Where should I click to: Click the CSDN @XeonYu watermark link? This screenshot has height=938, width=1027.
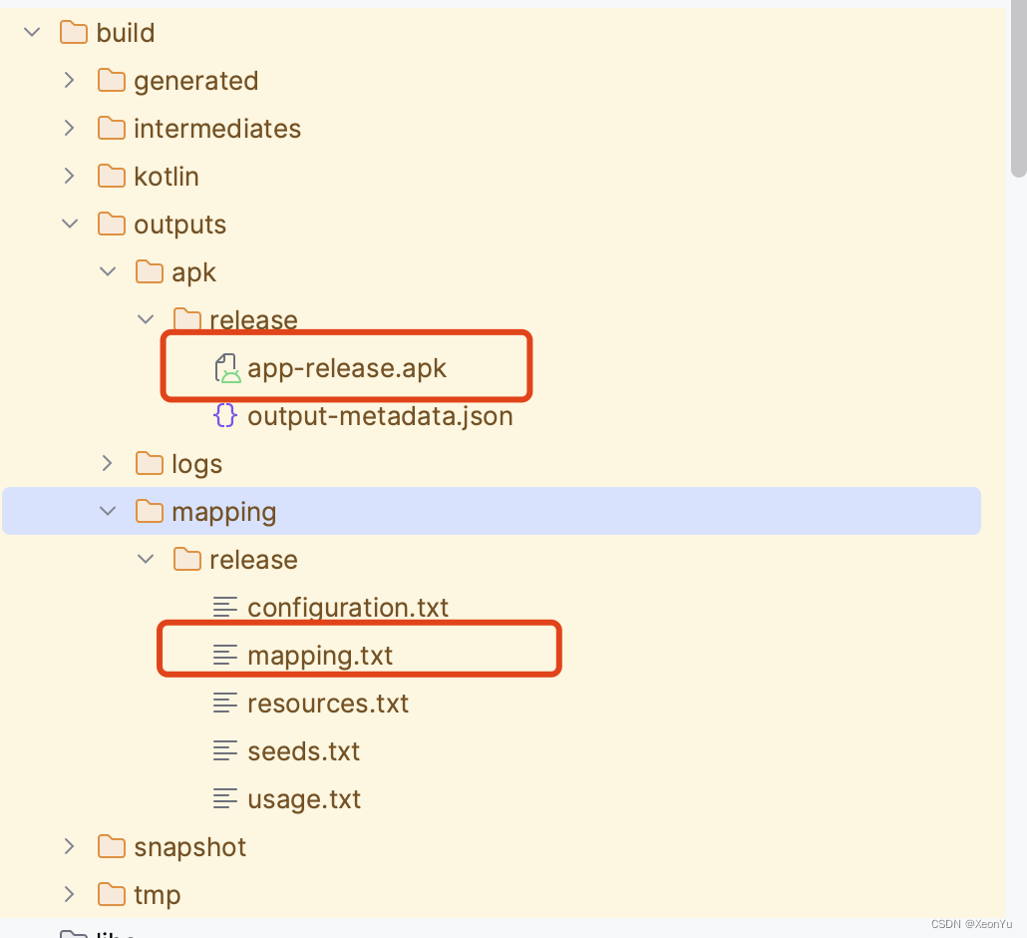pos(972,923)
